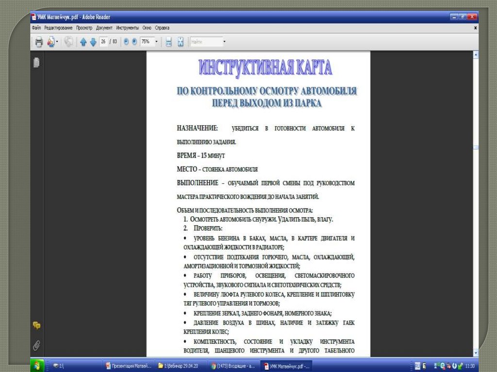Go to previous page with up arrow
The width and height of the screenshot is (497, 372).
[x=83, y=42]
